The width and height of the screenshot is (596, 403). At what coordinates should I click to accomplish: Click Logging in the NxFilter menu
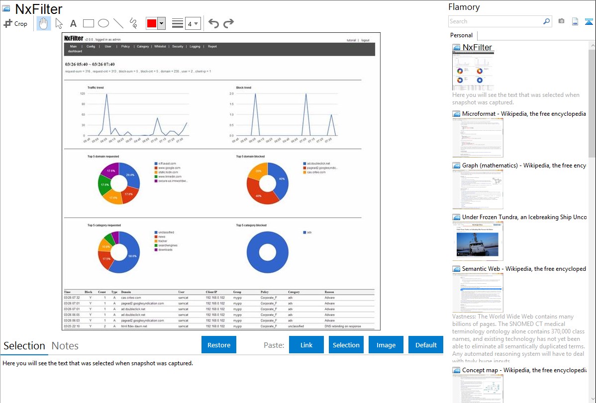click(x=195, y=46)
